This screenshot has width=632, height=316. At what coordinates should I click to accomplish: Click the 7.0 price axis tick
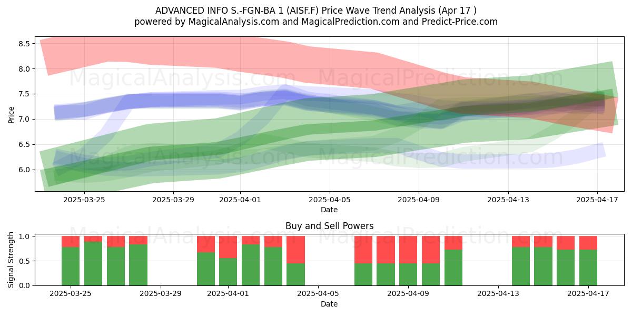point(25,120)
